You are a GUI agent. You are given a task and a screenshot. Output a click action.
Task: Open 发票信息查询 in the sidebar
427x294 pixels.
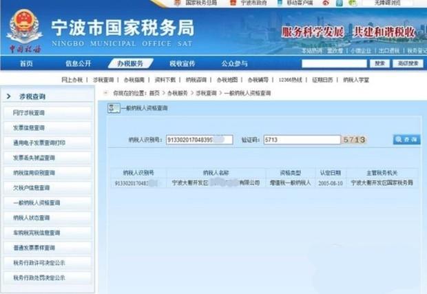[x=48, y=127]
